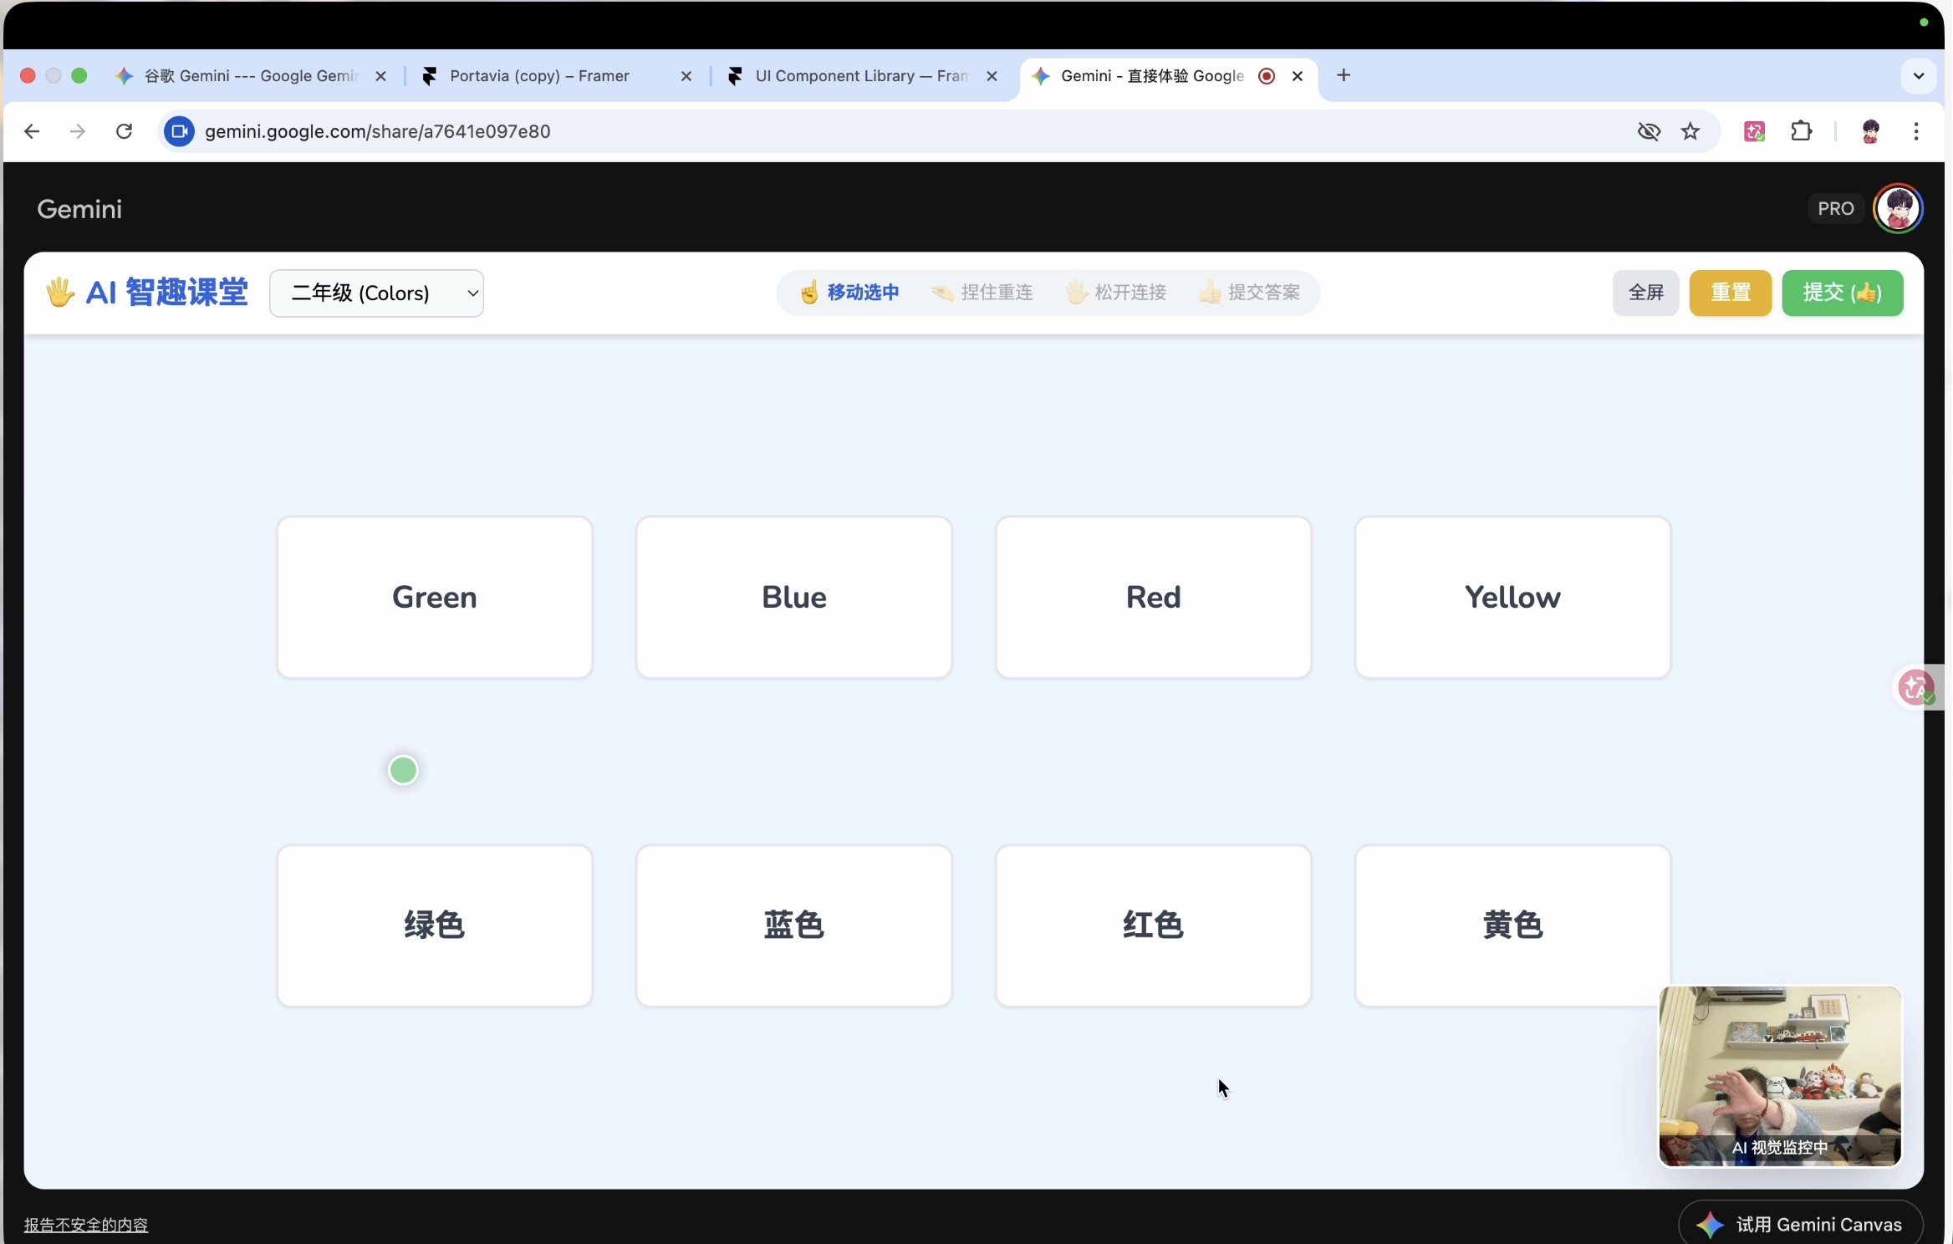Image resolution: width=1953 pixels, height=1244 pixels.
Task: Switch to UI Component Library tab
Action: pos(860,76)
